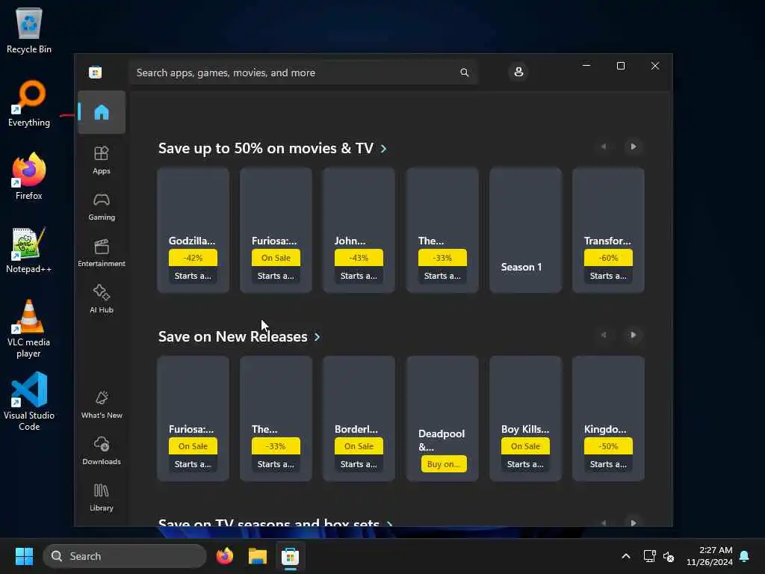The width and height of the screenshot is (765, 574).
Task: Show previous movies & TV deals
Action: point(604,146)
